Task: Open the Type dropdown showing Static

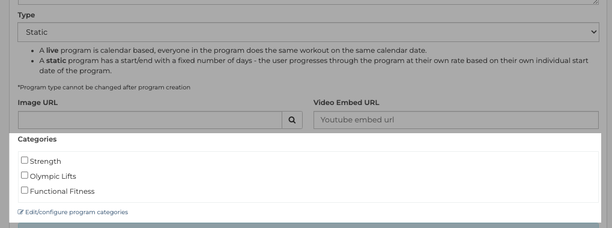Action: [308, 32]
